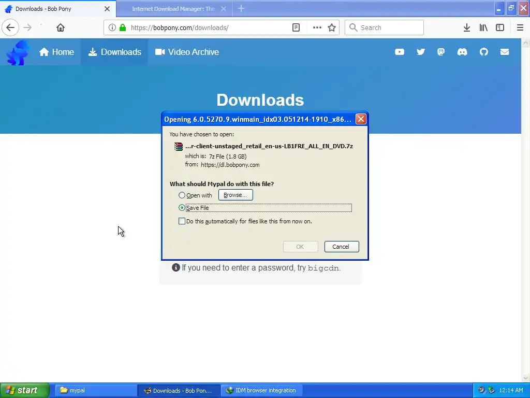
Task: Open the downloads arrow in toolbar
Action: 467,27
